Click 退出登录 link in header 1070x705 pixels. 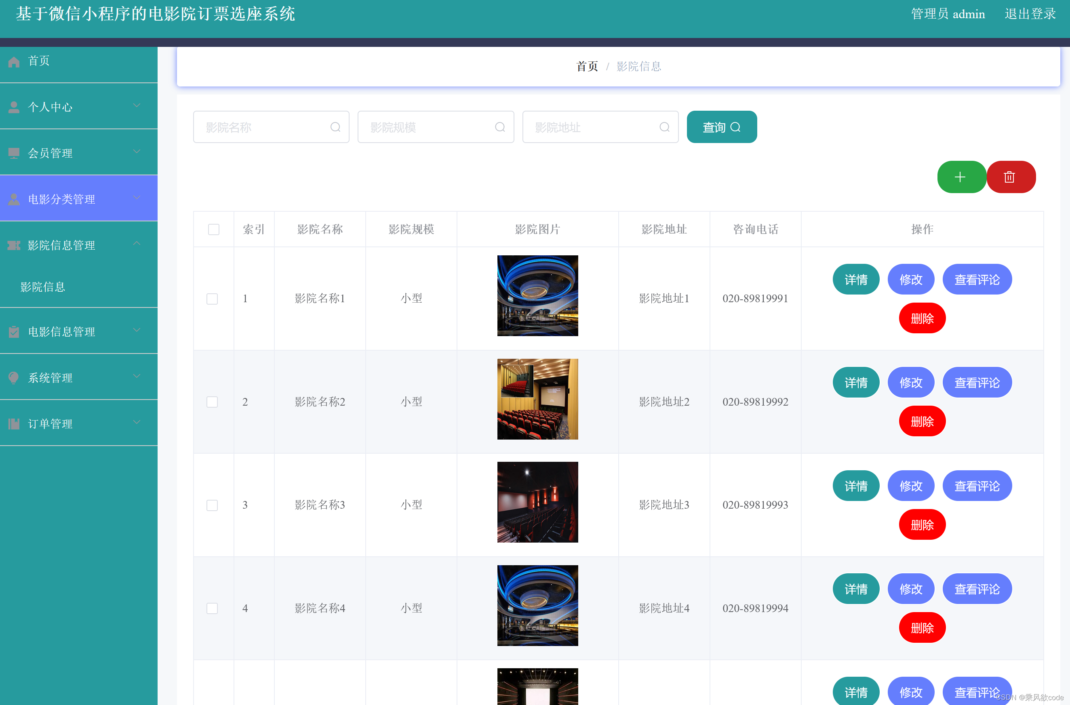coord(1030,14)
